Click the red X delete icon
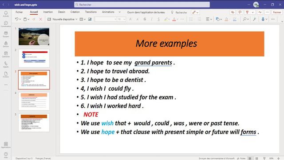The height and width of the screenshot is (160, 284). 40,19
